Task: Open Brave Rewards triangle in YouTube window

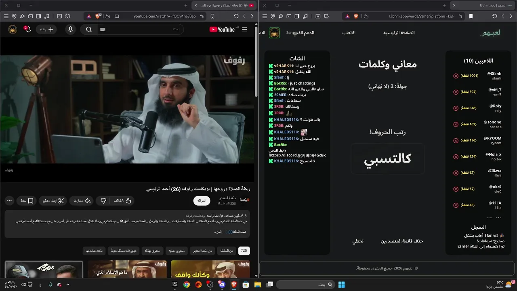Action: click(x=88, y=16)
